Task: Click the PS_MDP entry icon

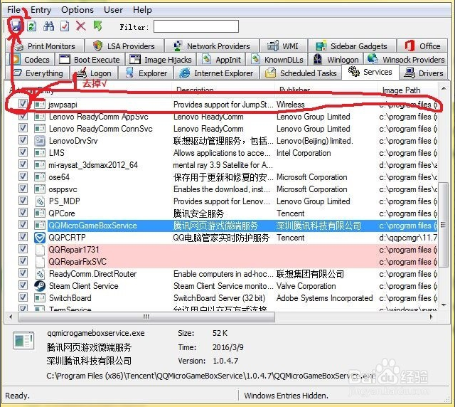Action: coord(40,201)
